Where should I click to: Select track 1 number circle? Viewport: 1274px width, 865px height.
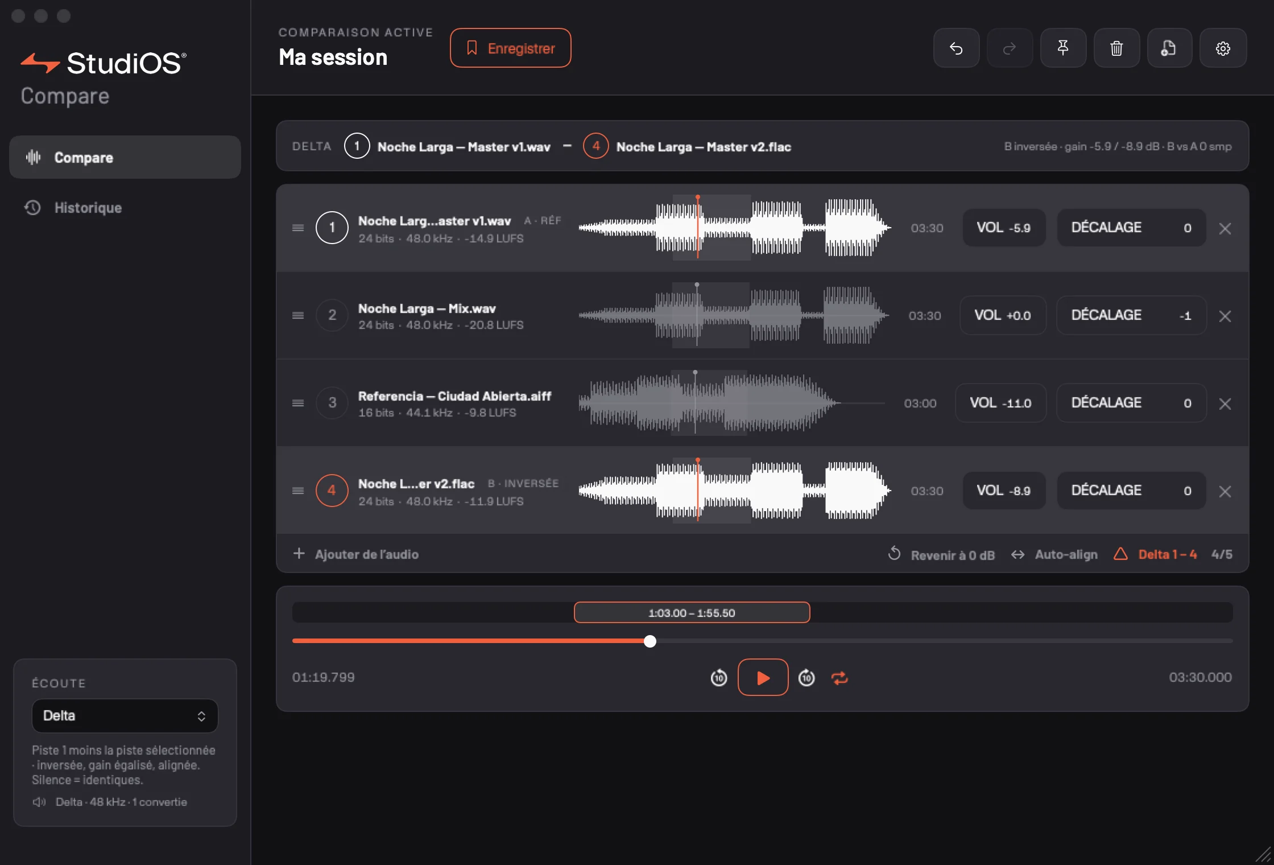click(332, 228)
